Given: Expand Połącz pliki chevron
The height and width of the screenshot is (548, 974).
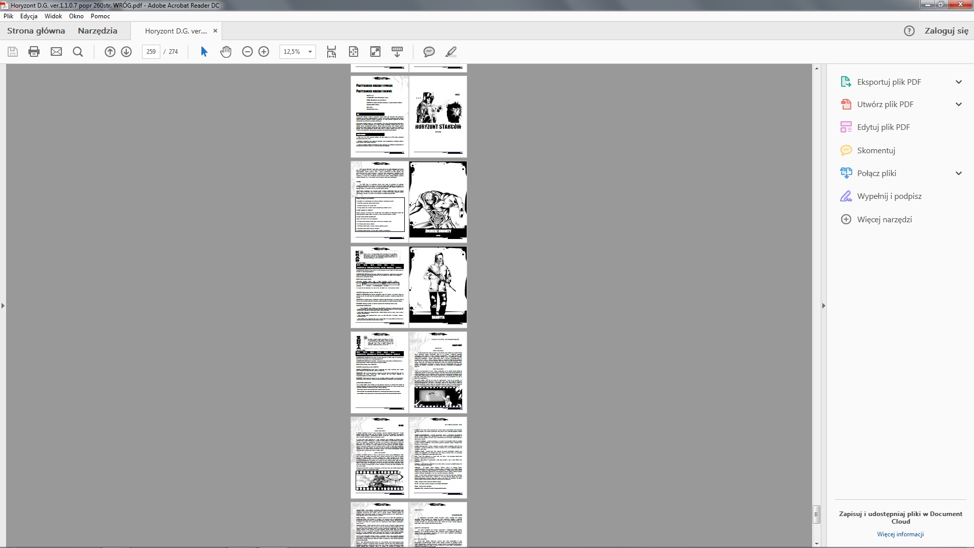Looking at the screenshot, I should pyautogui.click(x=958, y=173).
